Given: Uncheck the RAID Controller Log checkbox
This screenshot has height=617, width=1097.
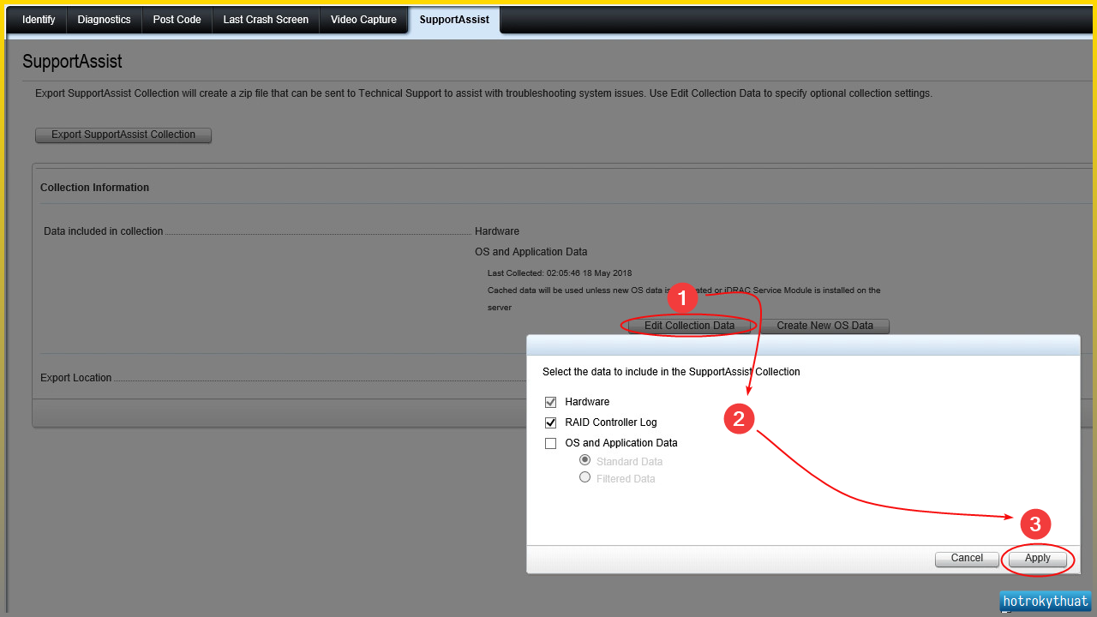Looking at the screenshot, I should click(550, 422).
